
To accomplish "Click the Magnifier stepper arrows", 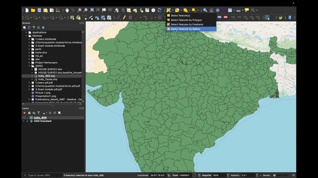I will [228, 176].
